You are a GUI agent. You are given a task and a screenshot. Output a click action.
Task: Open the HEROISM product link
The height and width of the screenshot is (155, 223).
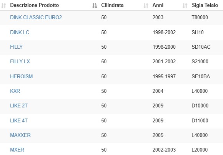21,76
